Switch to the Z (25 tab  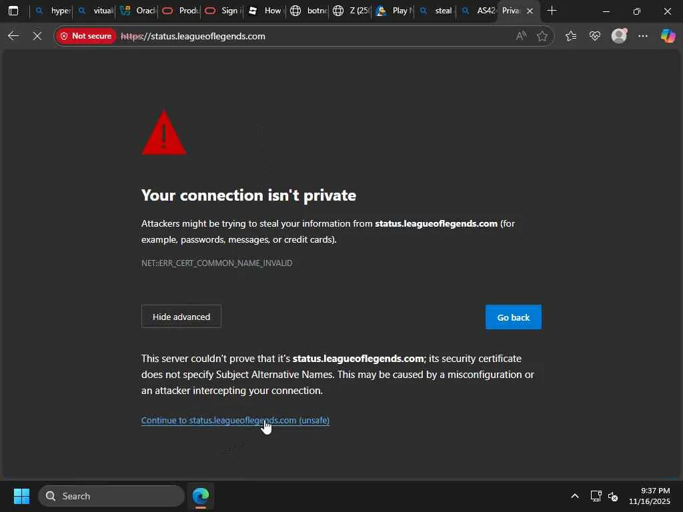351,11
